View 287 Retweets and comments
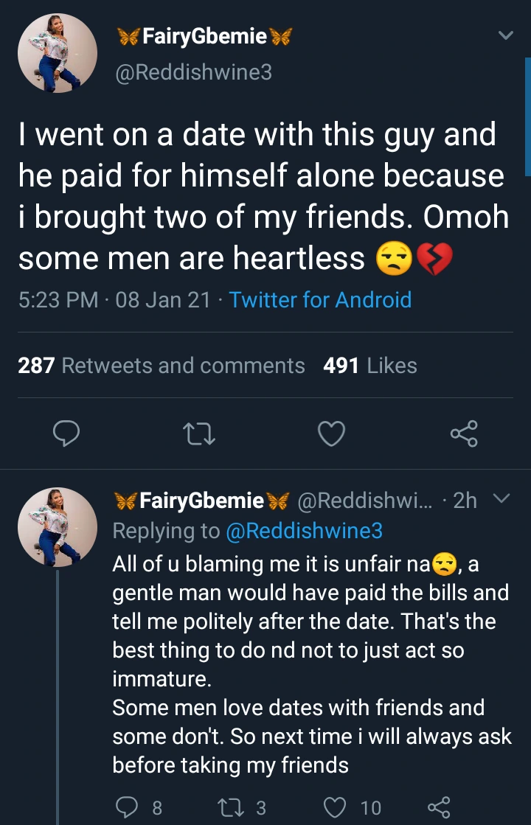This screenshot has width=531, height=825. [161, 366]
